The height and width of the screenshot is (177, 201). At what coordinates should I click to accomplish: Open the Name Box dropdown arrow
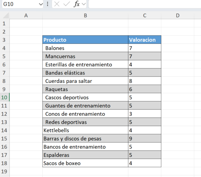(41, 4)
